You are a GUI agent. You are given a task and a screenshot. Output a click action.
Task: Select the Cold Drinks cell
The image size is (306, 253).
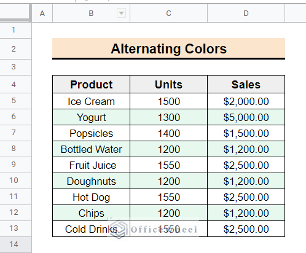(x=91, y=229)
